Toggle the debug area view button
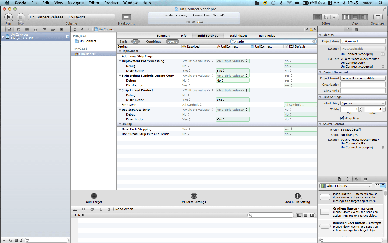Screen dimensions: 388x243 (355, 17)
